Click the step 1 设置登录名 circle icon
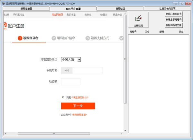193x140 pixels. [20, 38]
